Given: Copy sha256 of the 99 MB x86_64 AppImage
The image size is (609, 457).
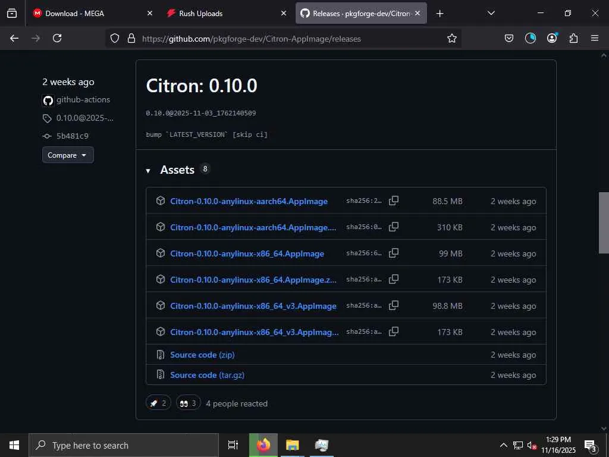Looking at the screenshot, I should [394, 253].
